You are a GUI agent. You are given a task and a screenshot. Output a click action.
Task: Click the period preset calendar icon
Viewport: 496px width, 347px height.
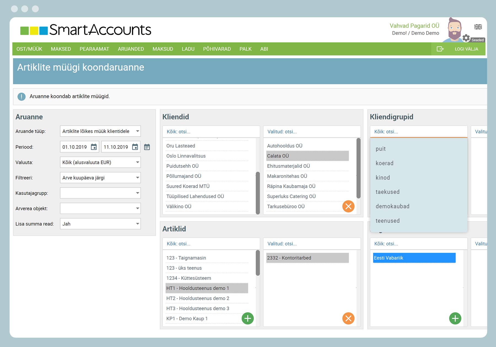tap(147, 147)
